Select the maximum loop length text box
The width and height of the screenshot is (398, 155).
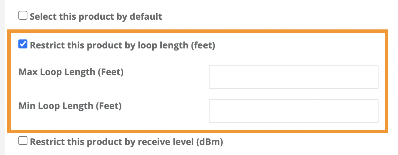[293, 77]
